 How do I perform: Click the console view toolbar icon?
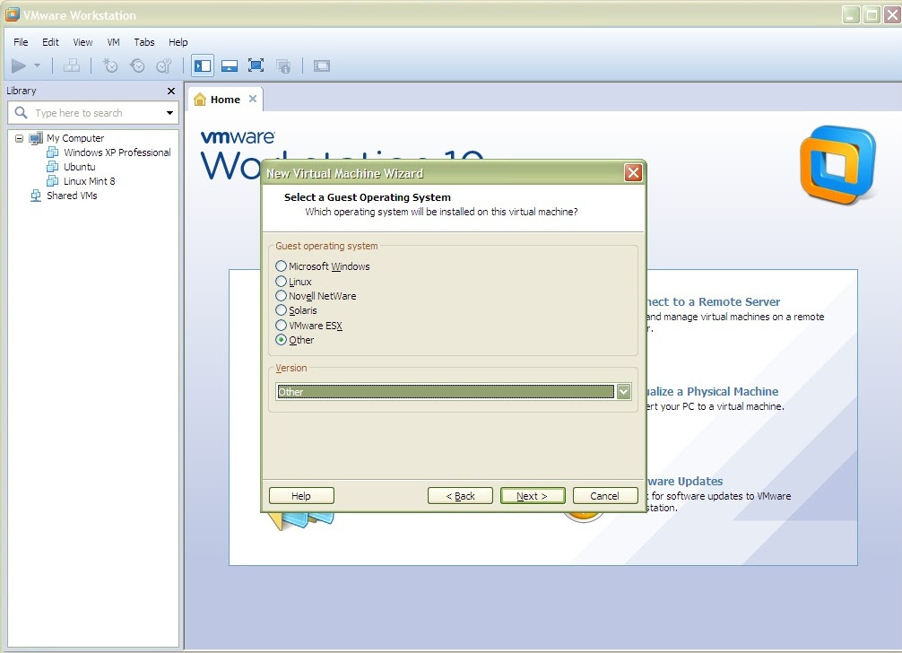coord(322,65)
